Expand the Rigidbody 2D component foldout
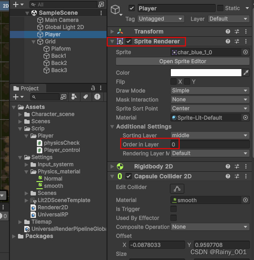The image size is (254, 260). [x=112, y=166]
